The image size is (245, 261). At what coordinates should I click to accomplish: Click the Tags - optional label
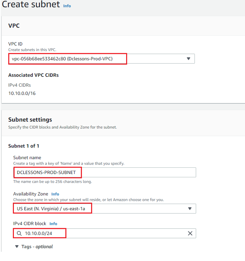click(x=37, y=246)
